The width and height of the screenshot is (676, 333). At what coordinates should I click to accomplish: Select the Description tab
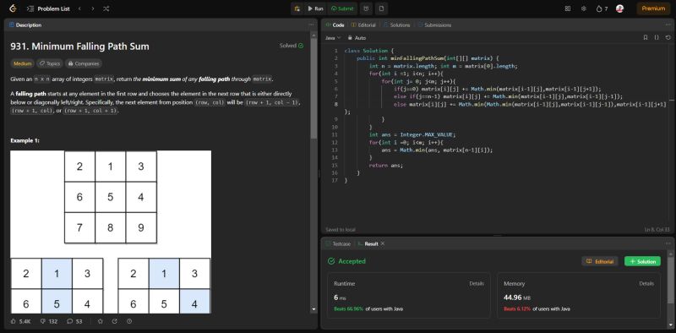[x=25, y=25]
